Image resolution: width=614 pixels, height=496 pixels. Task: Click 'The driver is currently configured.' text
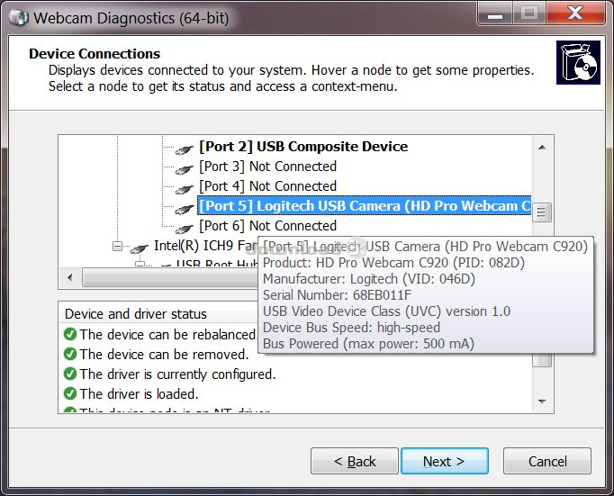[177, 374]
